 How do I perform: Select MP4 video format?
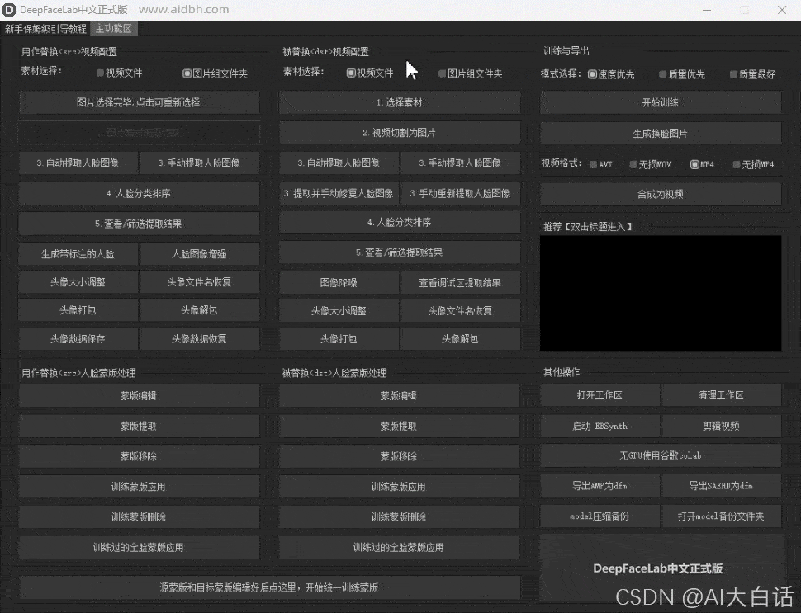click(x=703, y=164)
